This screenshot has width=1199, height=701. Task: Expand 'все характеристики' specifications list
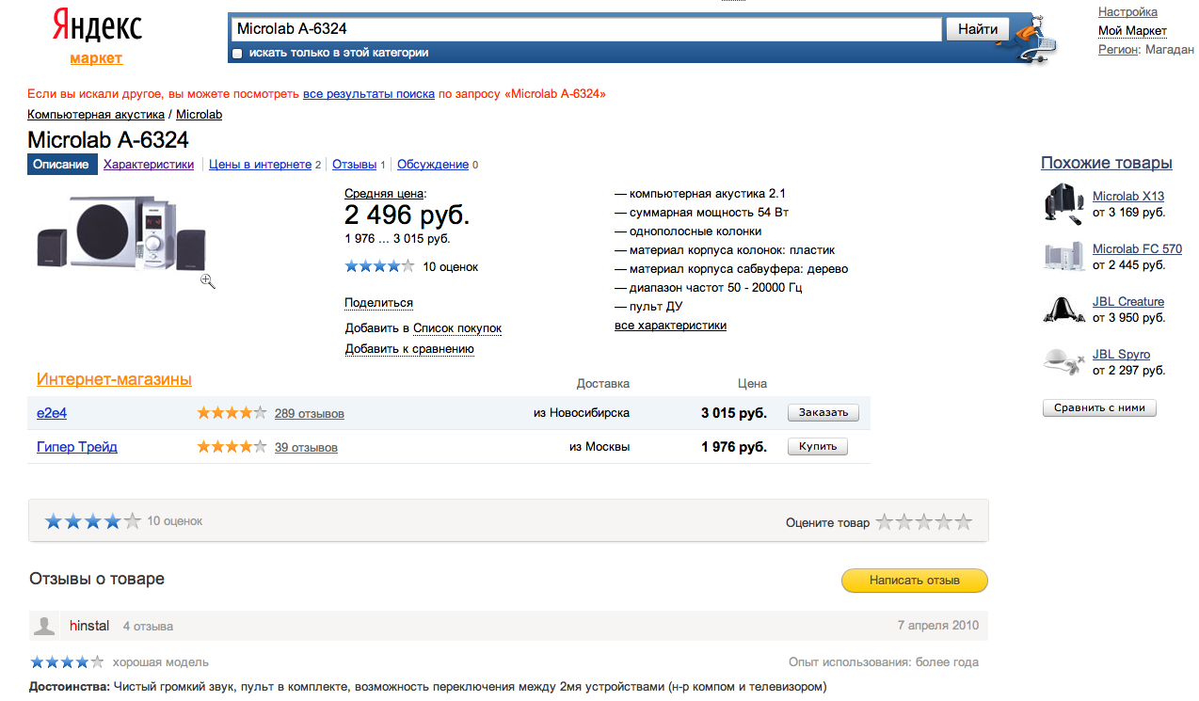[670, 326]
